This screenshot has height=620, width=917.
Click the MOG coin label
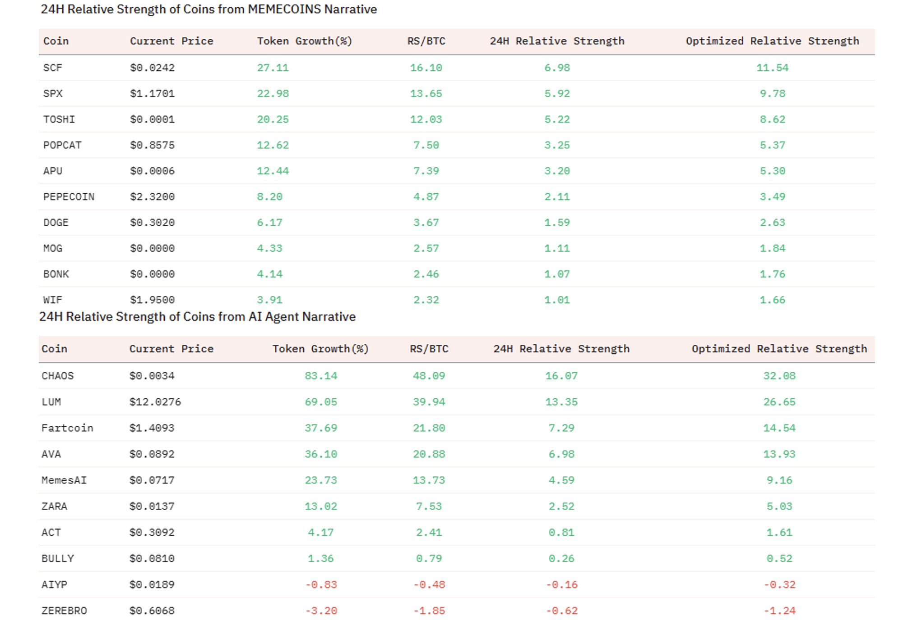[52, 248]
